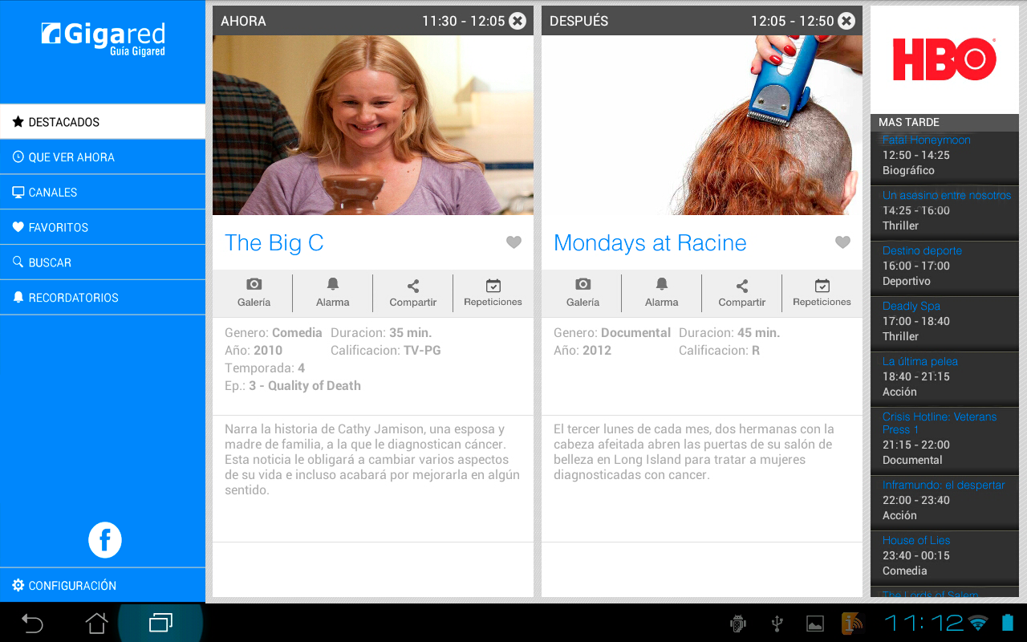Tap the DESPUÉS header label

click(578, 21)
